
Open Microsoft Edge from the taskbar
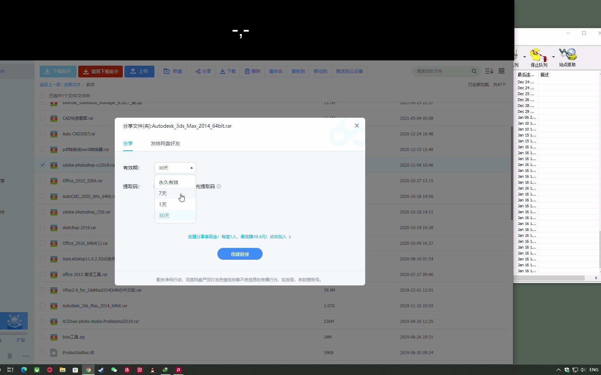[x=24, y=370]
